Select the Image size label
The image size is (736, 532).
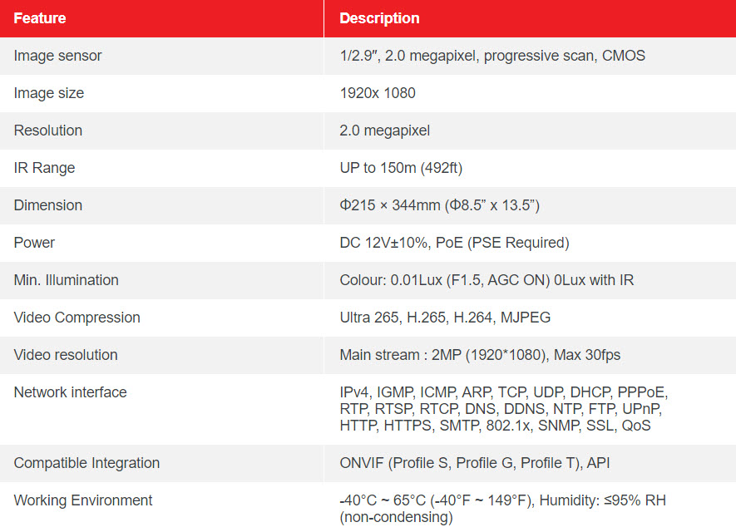49,93
